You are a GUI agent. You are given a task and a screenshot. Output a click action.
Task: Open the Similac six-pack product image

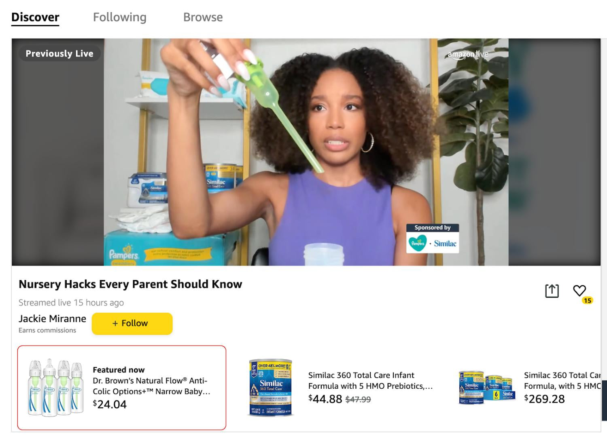(x=486, y=387)
